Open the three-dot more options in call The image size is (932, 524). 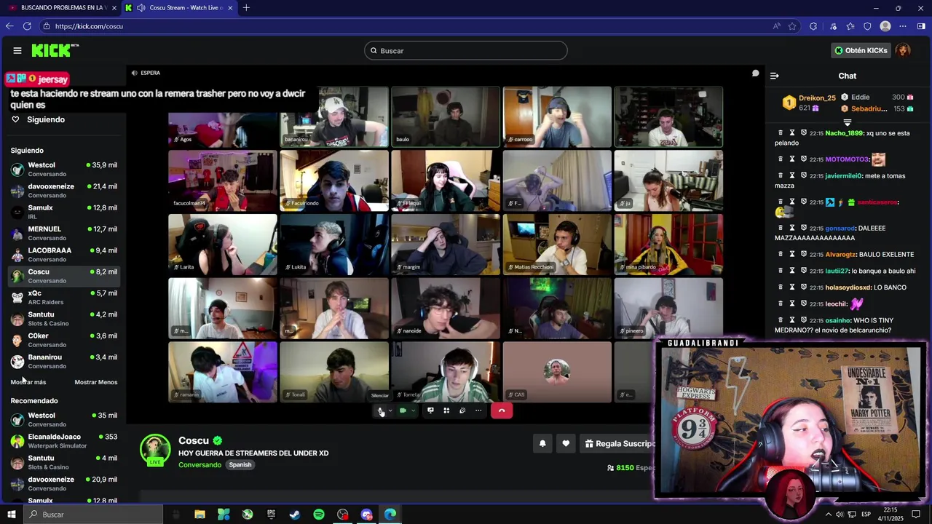(x=478, y=410)
